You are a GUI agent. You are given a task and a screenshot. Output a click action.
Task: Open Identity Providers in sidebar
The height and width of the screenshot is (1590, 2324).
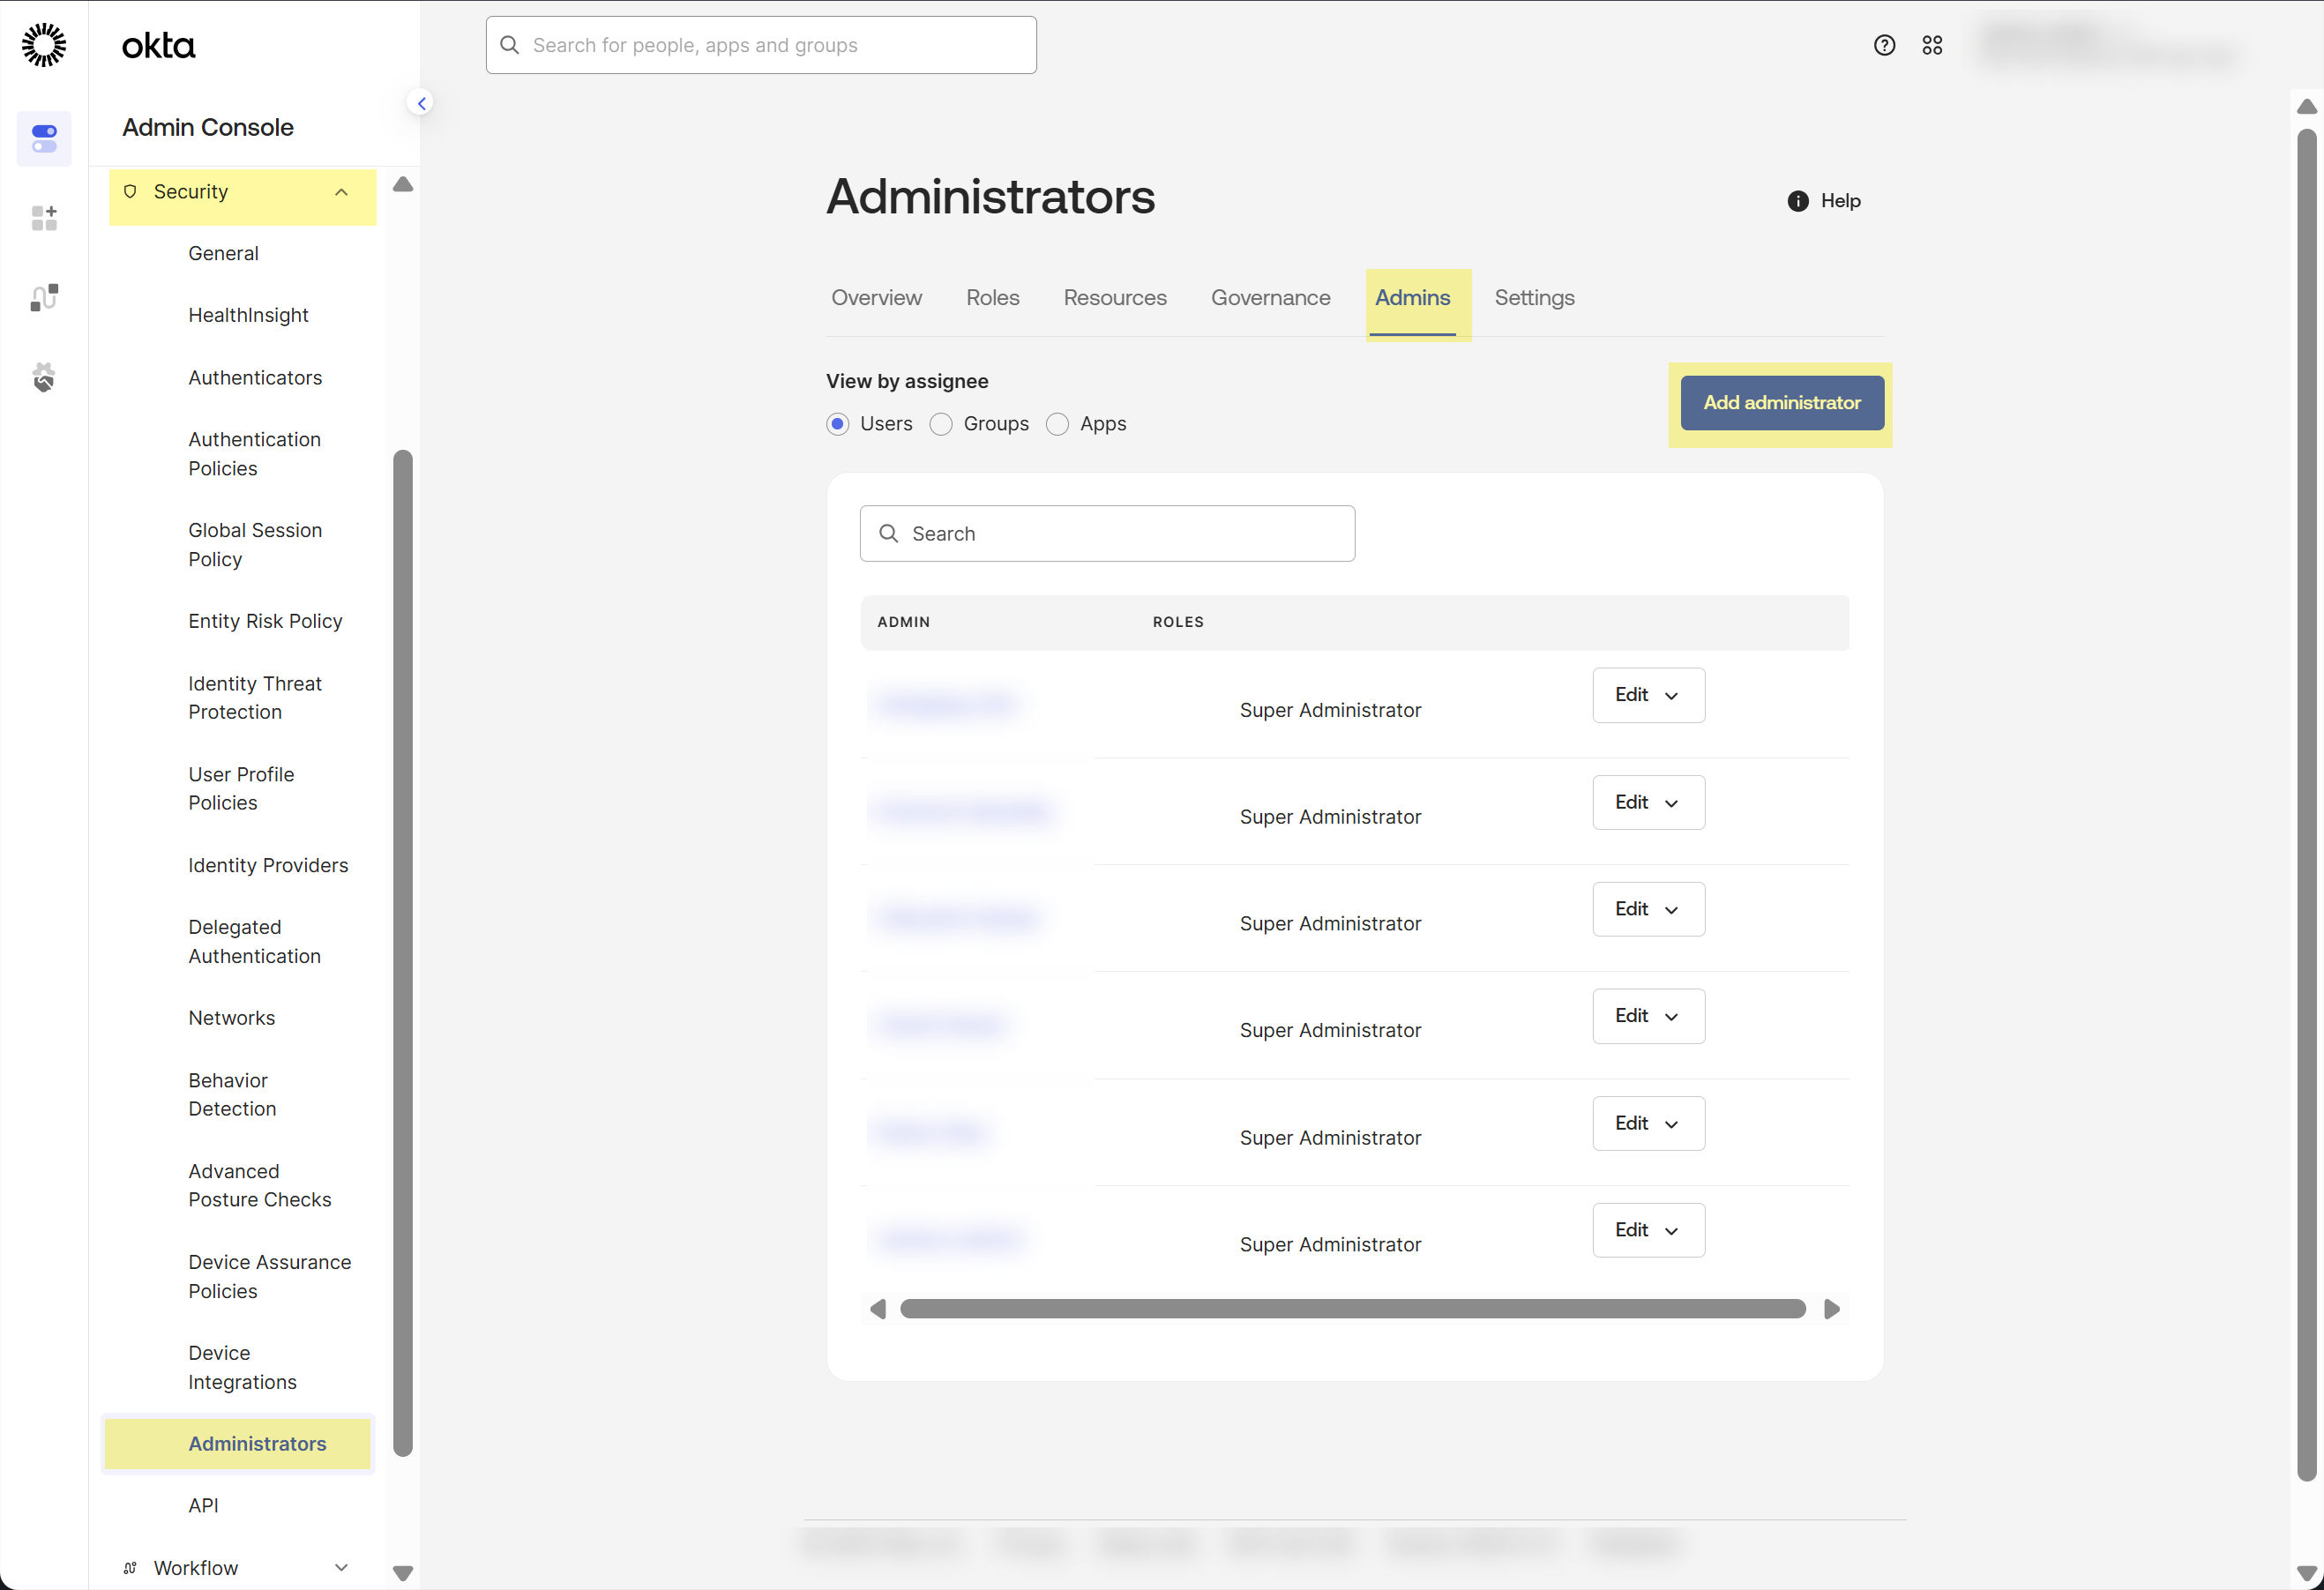(268, 865)
